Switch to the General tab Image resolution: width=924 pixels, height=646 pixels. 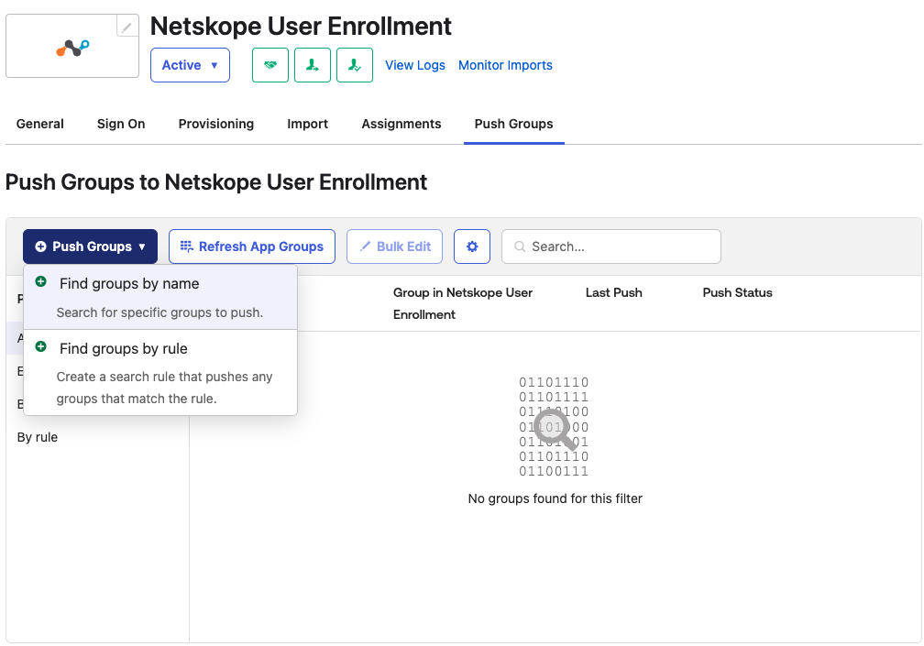coord(40,124)
